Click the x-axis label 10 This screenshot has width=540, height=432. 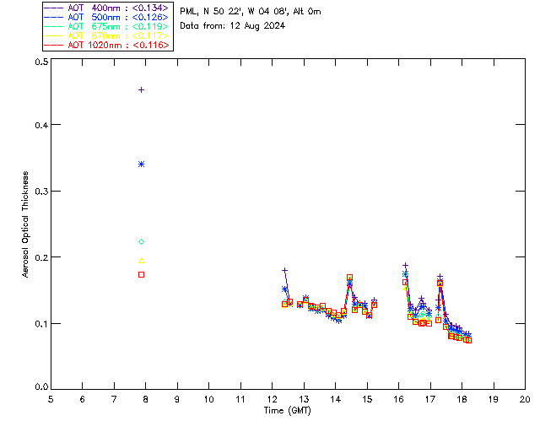pyautogui.click(x=208, y=399)
